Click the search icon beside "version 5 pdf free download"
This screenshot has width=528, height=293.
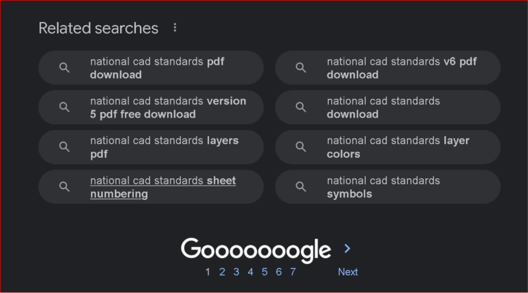(x=64, y=108)
